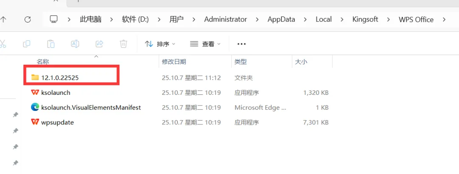Go to 用户 in breadcrumb path

tap(176, 19)
